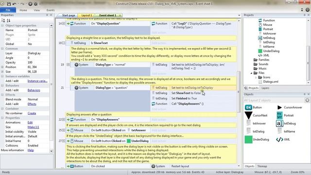
Task: Click the add object icon in Objects search bar
Action: tap(307, 100)
